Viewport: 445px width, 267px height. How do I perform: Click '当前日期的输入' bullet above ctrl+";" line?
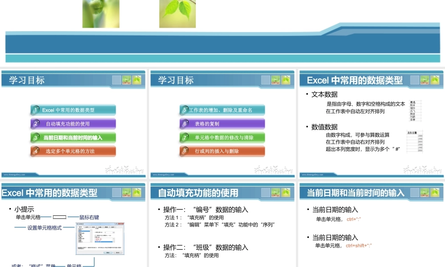[x=335, y=210]
